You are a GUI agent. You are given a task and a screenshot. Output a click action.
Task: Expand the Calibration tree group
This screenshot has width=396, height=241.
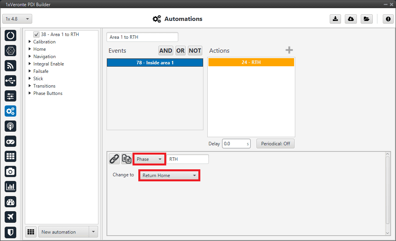tap(30, 42)
